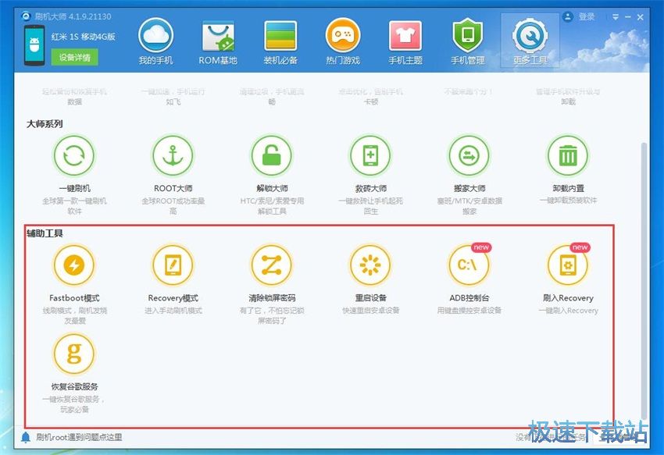This screenshot has width=664, height=455.
Task: Click the user avatar icon beside 登录
Action: click(x=567, y=17)
